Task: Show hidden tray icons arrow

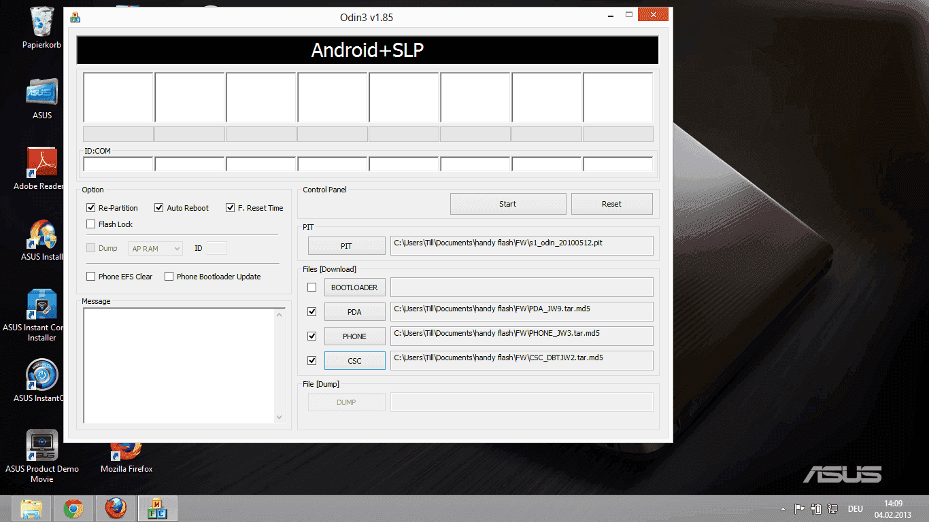Action: pos(783,509)
